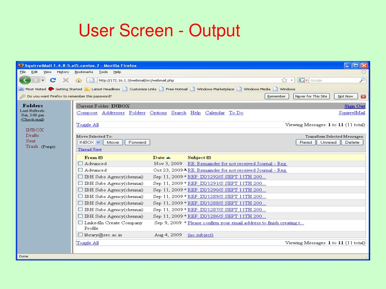Open the address bar URL history dropdown

pos(292,81)
